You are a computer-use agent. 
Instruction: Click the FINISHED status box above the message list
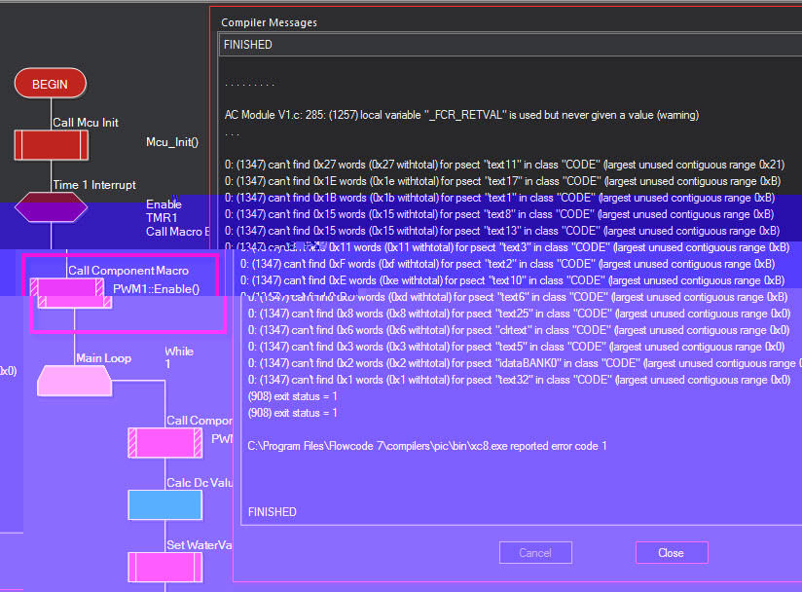(510, 45)
